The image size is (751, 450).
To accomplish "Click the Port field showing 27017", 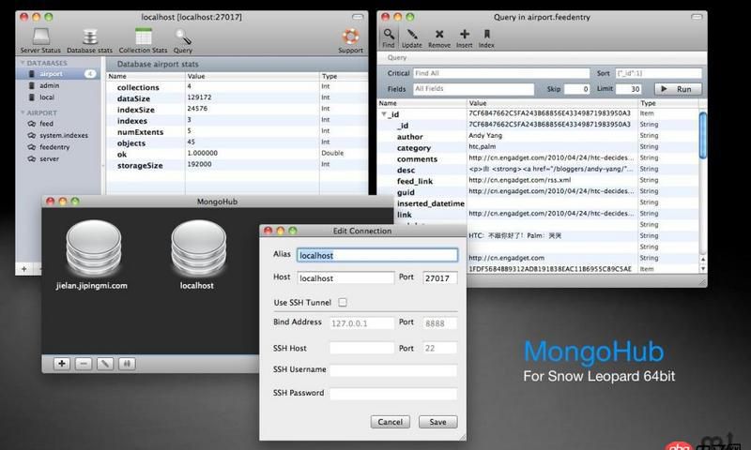I will click(439, 277).
